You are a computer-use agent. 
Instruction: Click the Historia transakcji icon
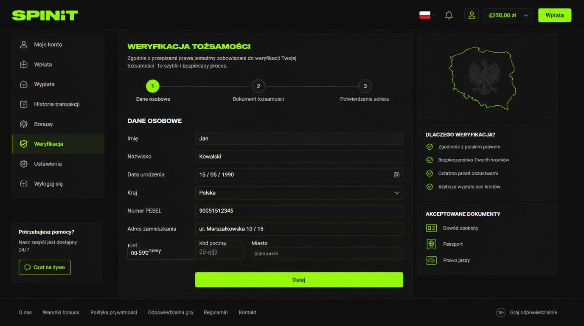pyautogui.click(x=24, y=104)
